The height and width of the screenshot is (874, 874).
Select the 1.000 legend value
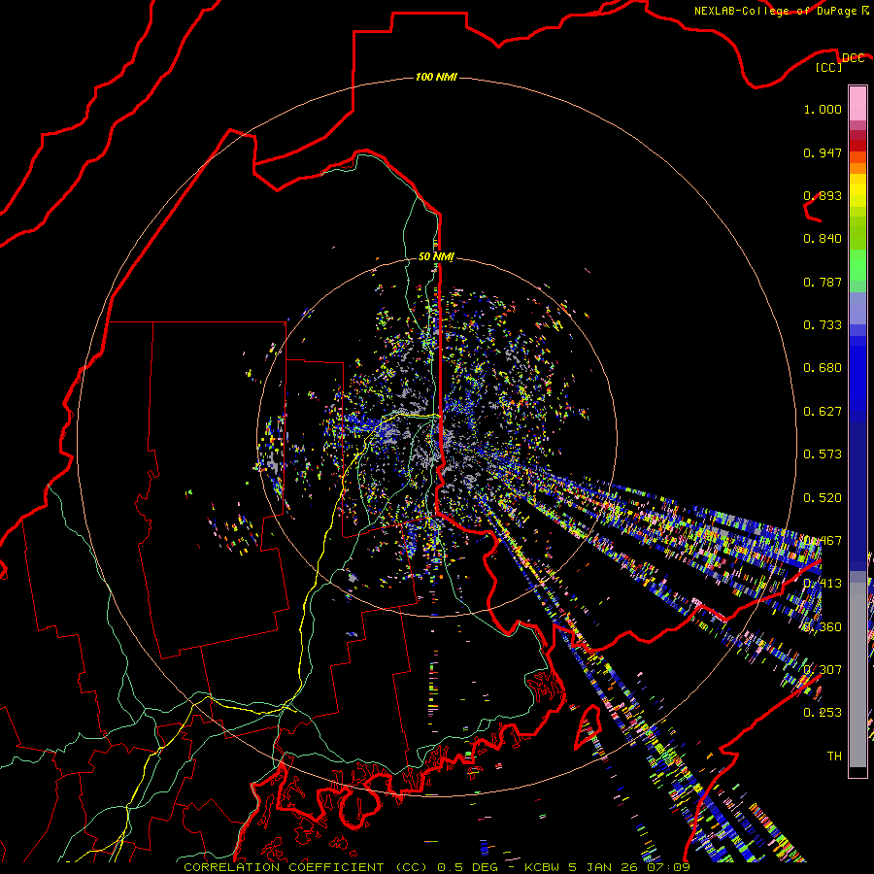click(823, 109)
